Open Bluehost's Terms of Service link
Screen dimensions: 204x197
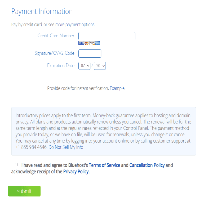pos(104,165)
